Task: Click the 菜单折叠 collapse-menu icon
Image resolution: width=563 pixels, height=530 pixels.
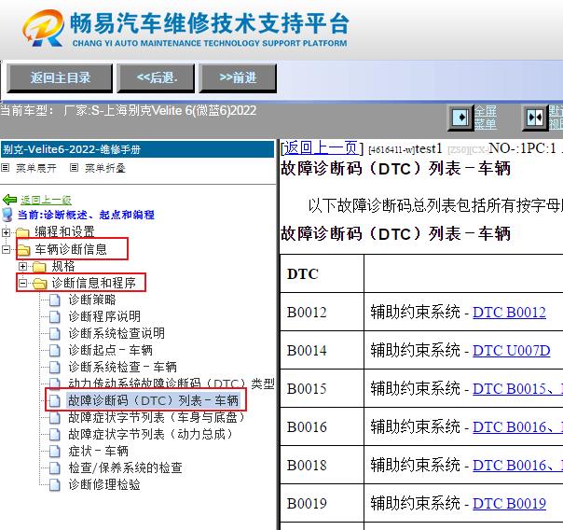Action: coord(74,167)
